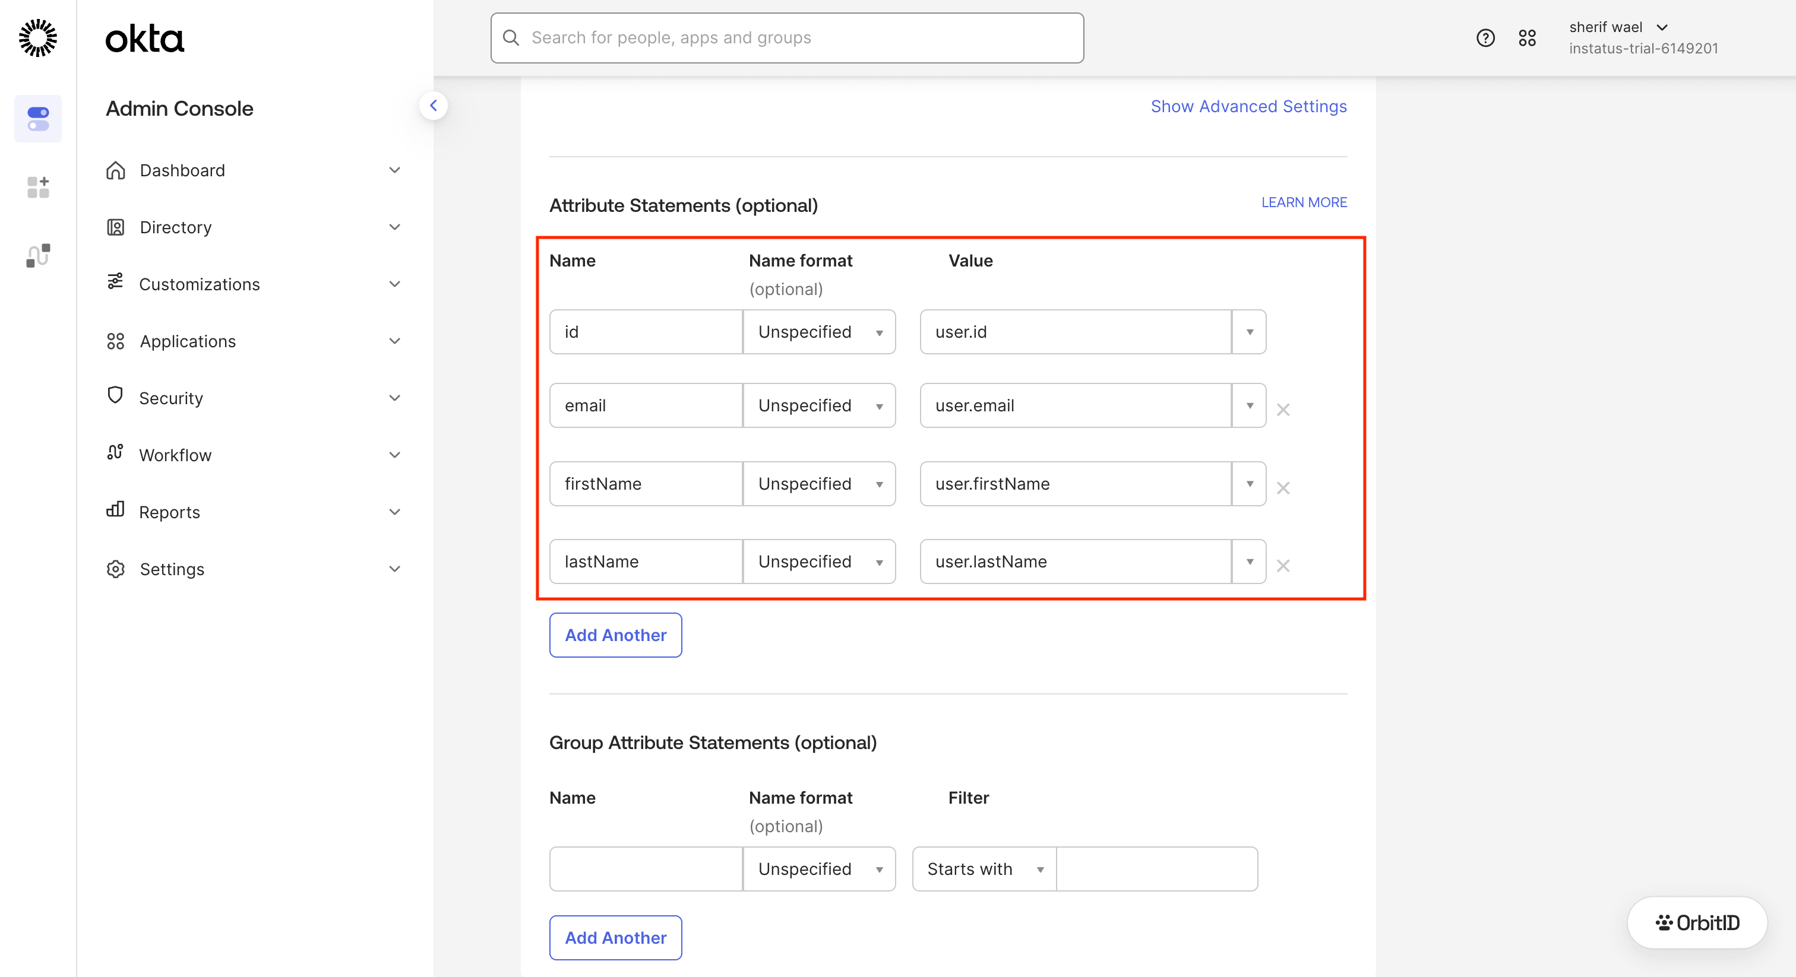Click the Settings gear icon
The image size is (1796, 977).
[x=116, y=569]
